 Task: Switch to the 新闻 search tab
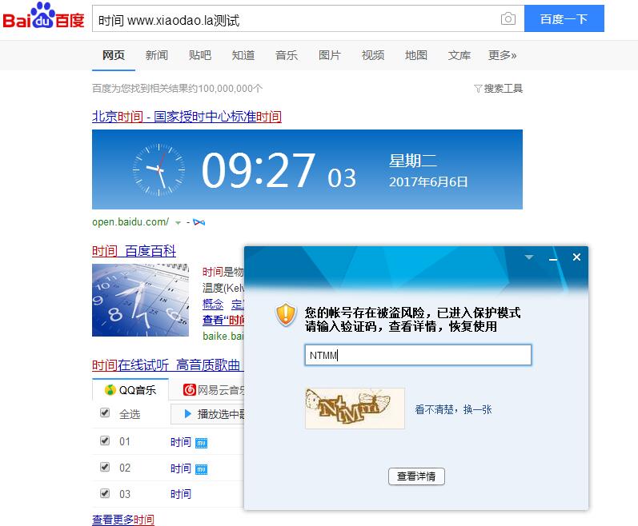156,55
